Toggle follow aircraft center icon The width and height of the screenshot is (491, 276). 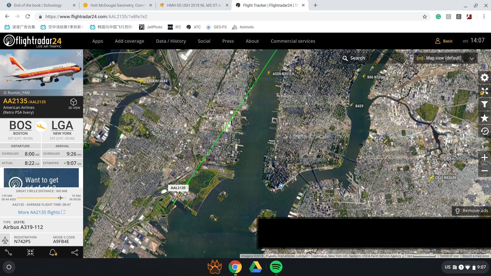click(x=30, y=252)
